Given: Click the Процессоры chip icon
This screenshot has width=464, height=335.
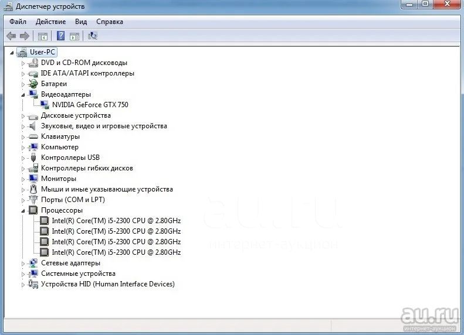Looking at the screenshot, I should 33,210.
